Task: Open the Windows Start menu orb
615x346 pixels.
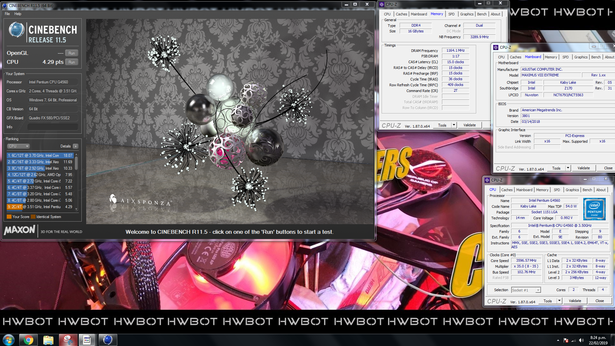Action: tap(9, 340)
